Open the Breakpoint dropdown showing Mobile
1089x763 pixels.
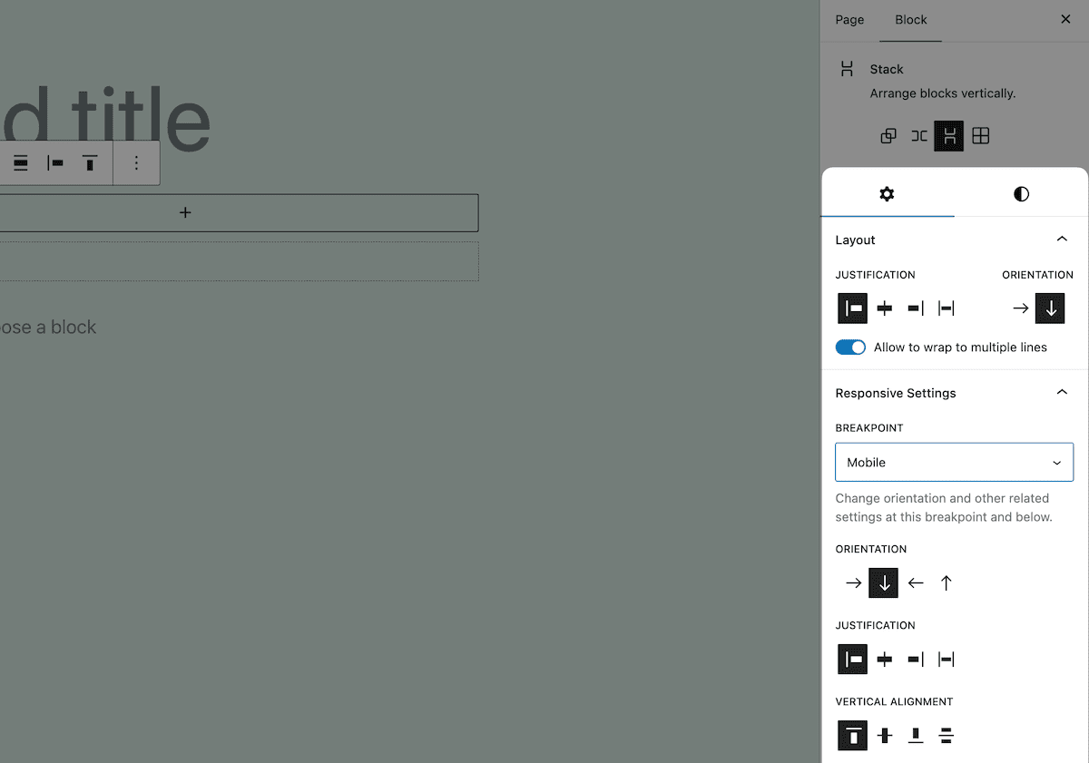955,463
